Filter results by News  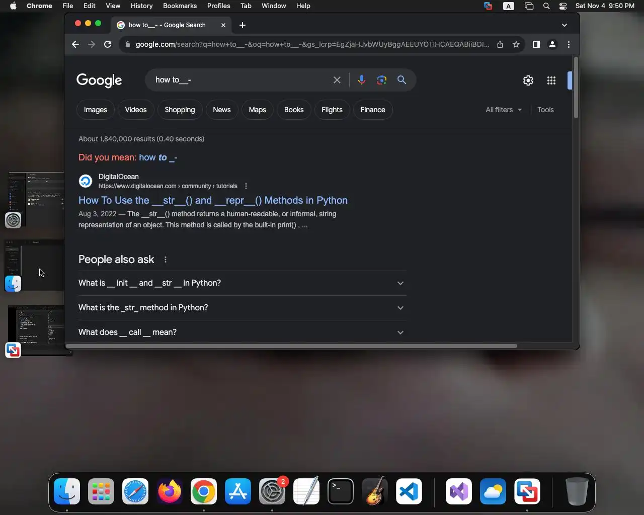click(x=222, y=110)
